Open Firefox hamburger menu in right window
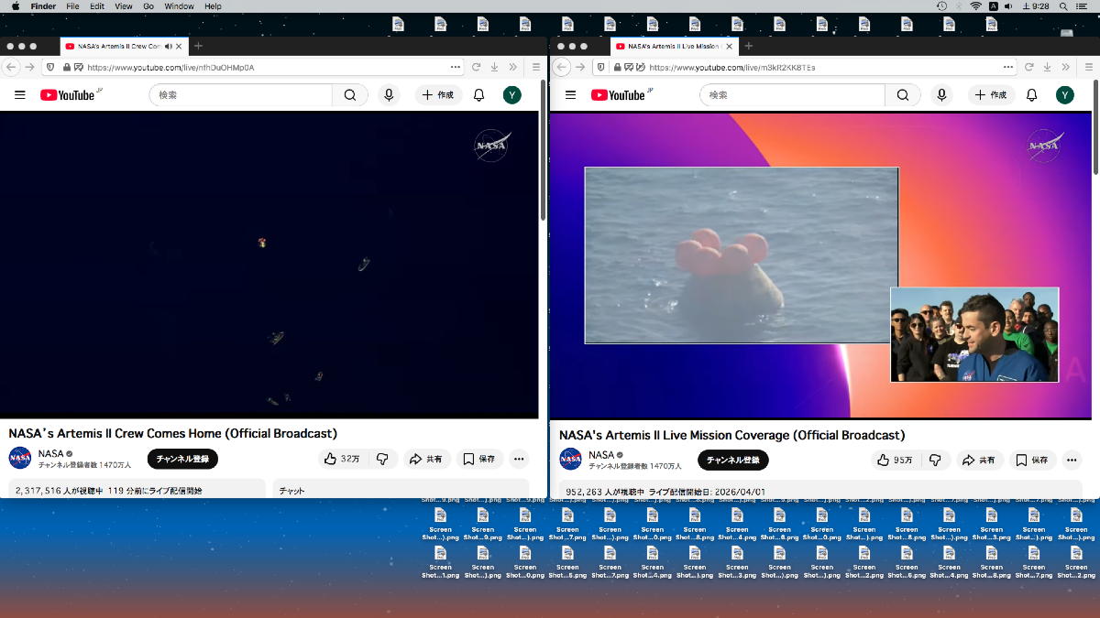 click(x=1088, y=67)
